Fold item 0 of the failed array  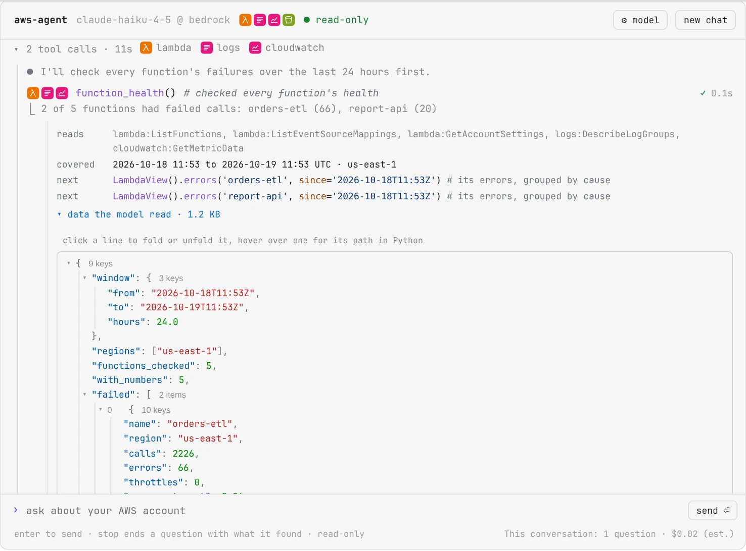point(101,410)
